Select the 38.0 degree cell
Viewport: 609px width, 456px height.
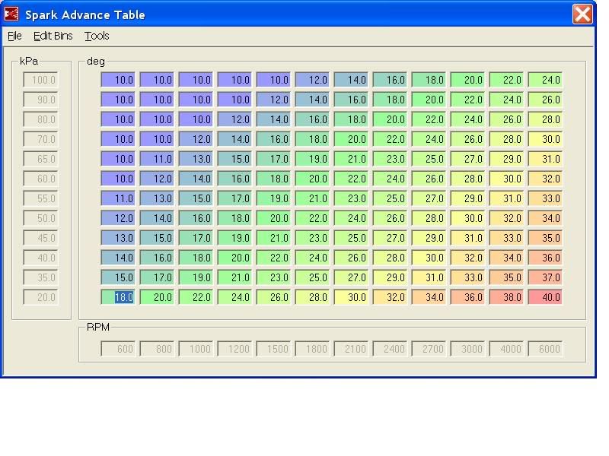coord(506,297)
